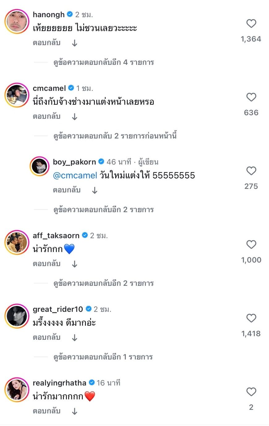Tap the heart on great_rider10's comment
Viewport: 269px width, 426px height.
tap(251, 318)
